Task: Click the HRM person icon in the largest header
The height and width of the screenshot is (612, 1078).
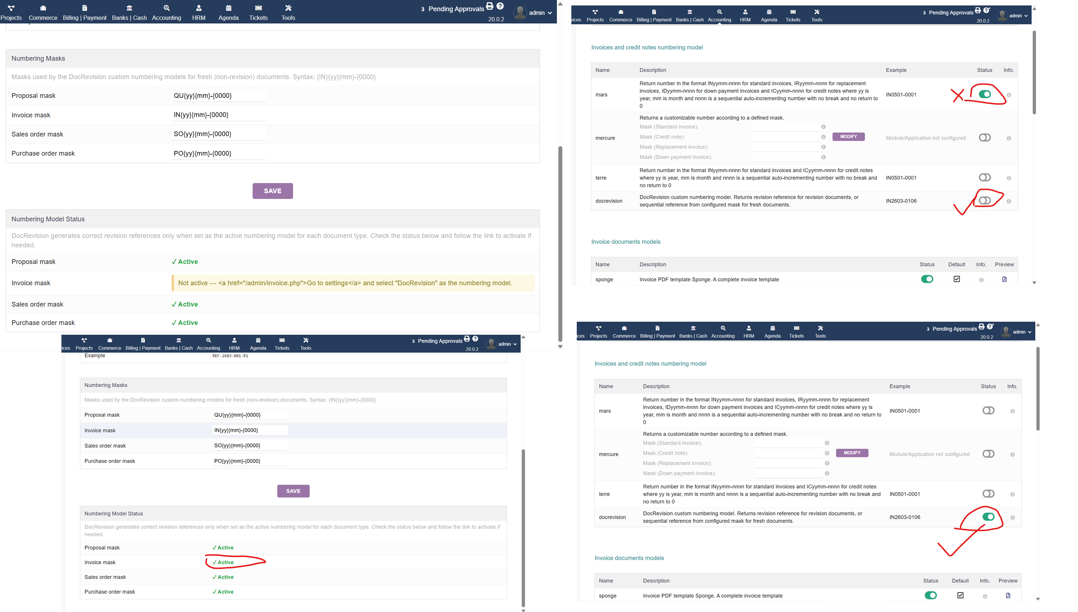Action: 198,8
